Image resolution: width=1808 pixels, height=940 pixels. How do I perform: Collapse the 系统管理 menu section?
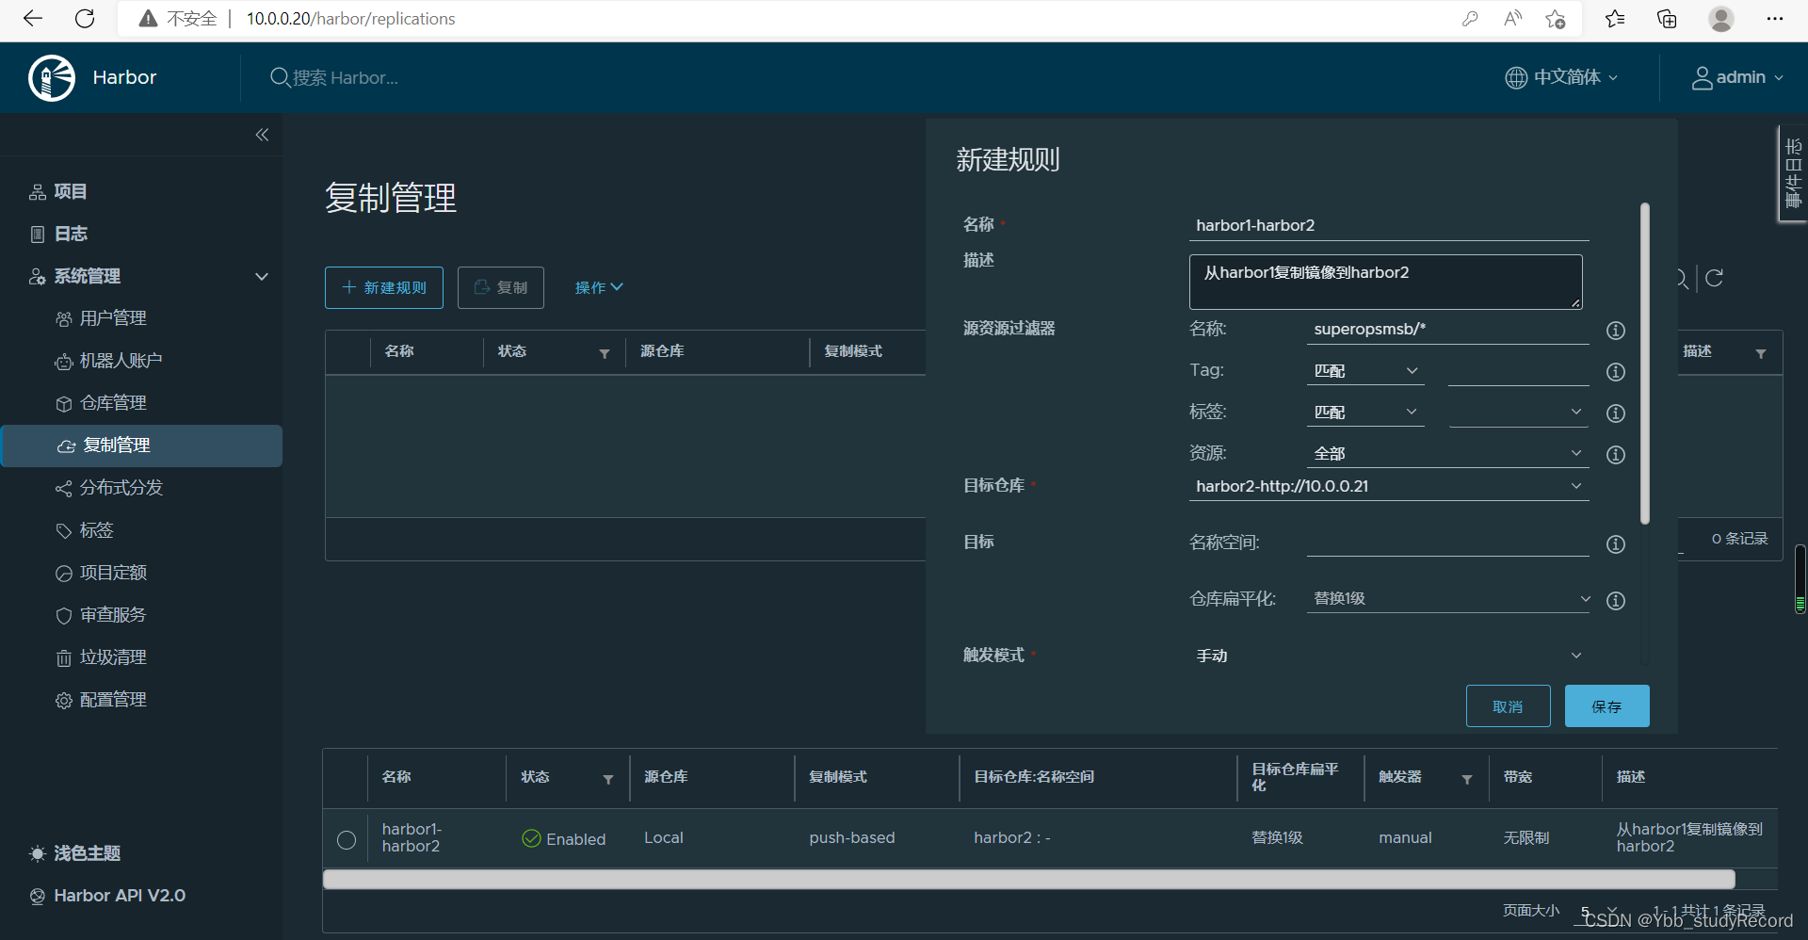[x=262, y=276]
